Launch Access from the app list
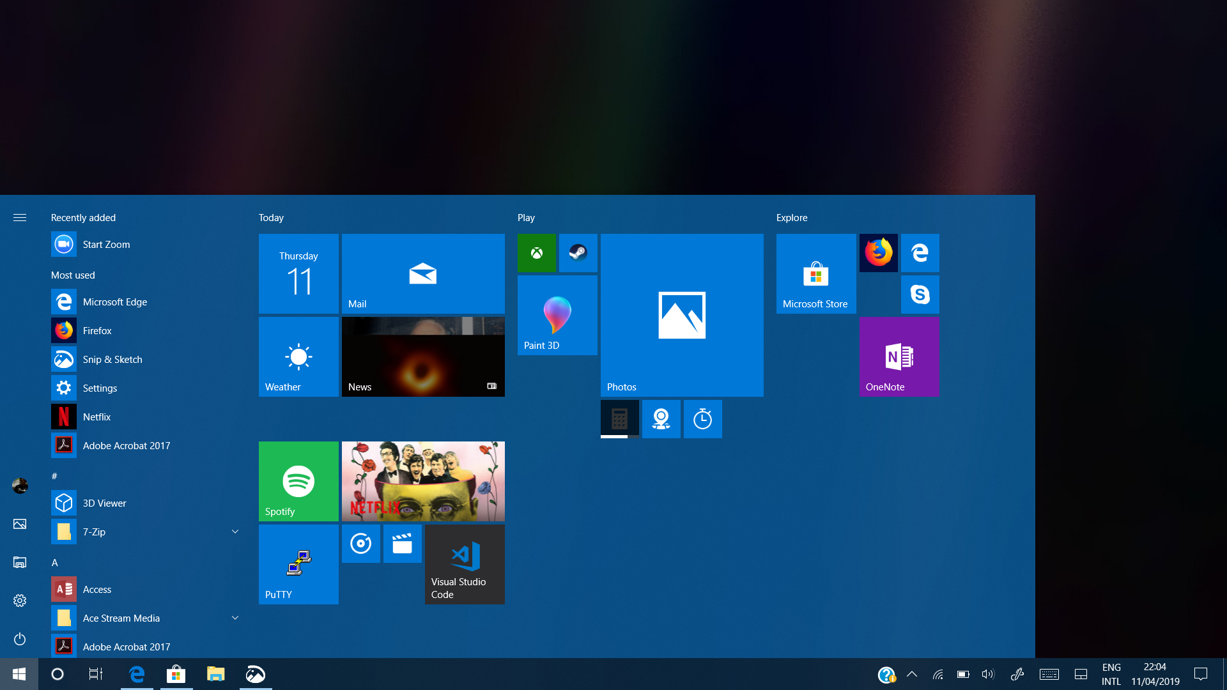This screenshot has height=690, width=1227. pyautogui.click(x=147, y=589)
